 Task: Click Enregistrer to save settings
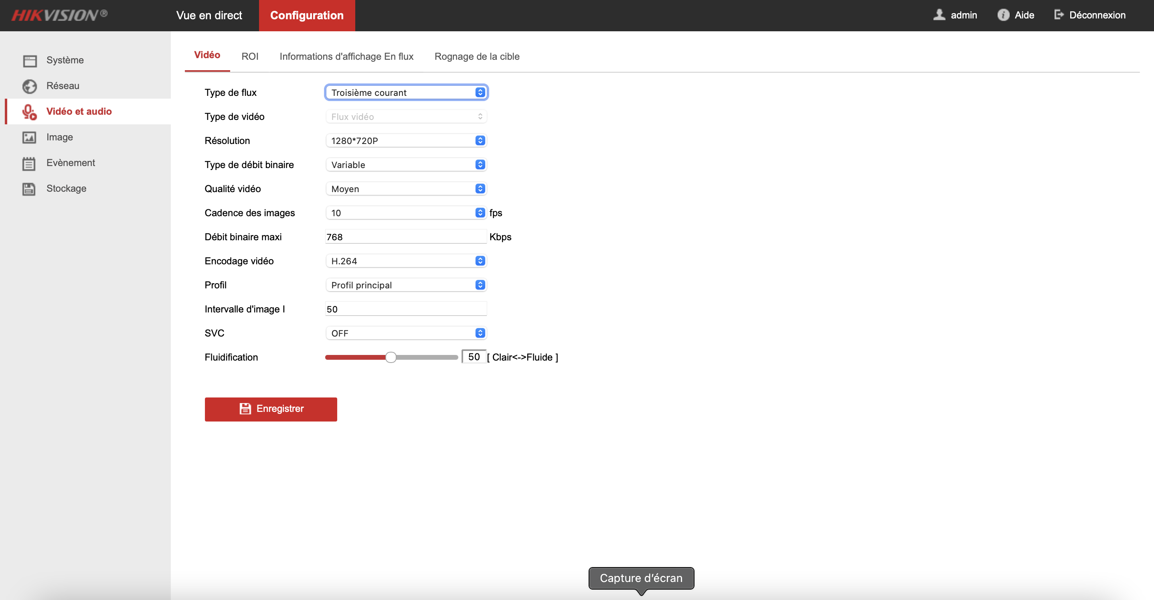[270, 408]
